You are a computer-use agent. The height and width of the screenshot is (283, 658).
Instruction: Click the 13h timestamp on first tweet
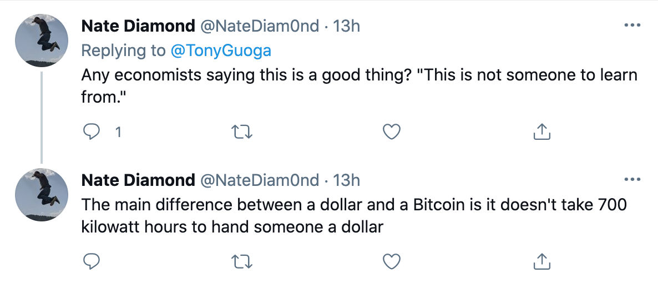pyautogui.click(x=346, y=26)
